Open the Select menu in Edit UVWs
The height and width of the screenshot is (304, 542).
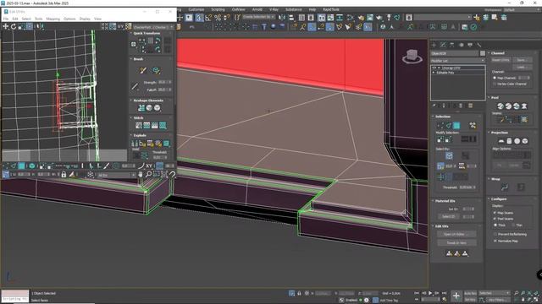pyautogui.click(x=26, y=19)
